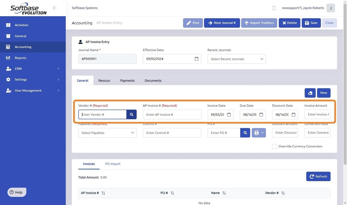Open the Select Payables dropdown
The image size is (347, 205).
tap(107, 133)
